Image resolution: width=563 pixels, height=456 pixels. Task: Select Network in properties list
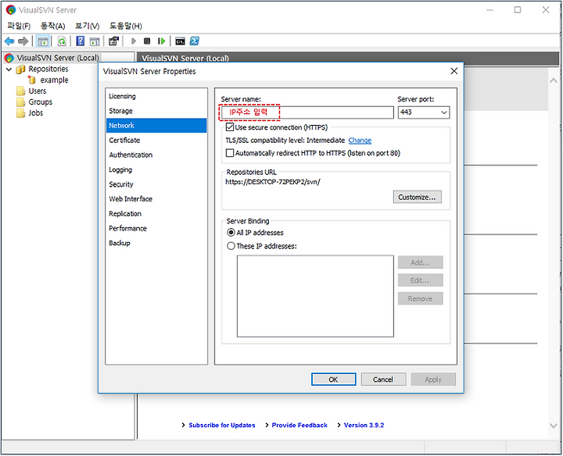[156, 126]
